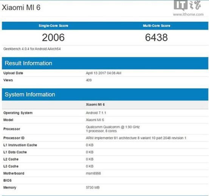Select the Memory row label
209x196 pixels.
(x=10, y=188)
